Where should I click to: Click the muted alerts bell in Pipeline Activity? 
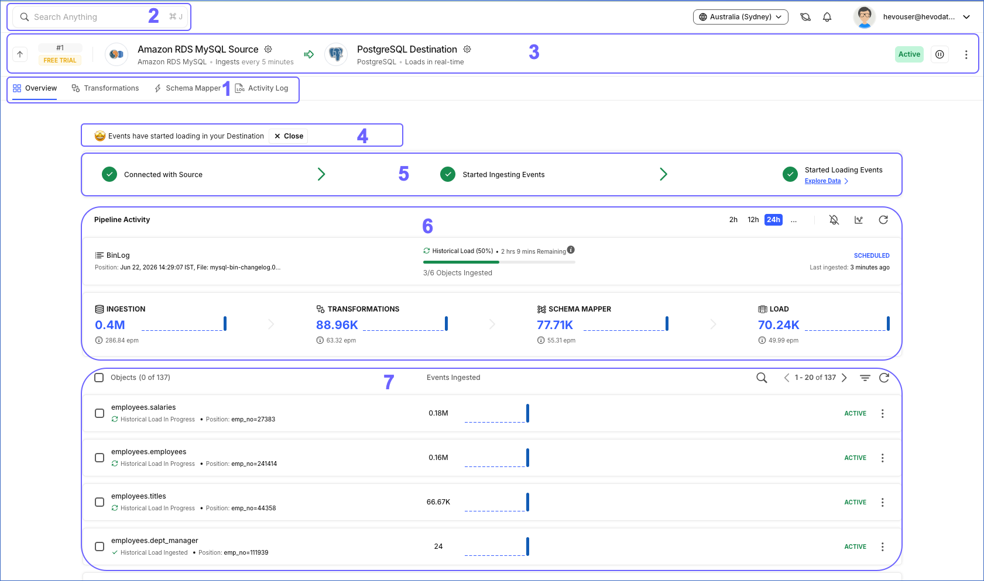834,220
